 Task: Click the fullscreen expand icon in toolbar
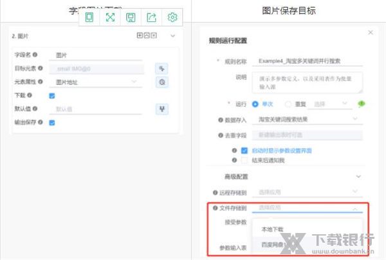(110, 17)
